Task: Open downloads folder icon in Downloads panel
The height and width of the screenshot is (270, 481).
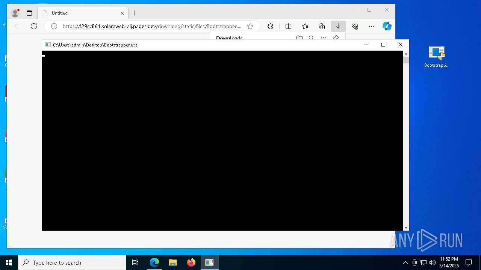Action: pyautogui.click(x=299, y=38)
